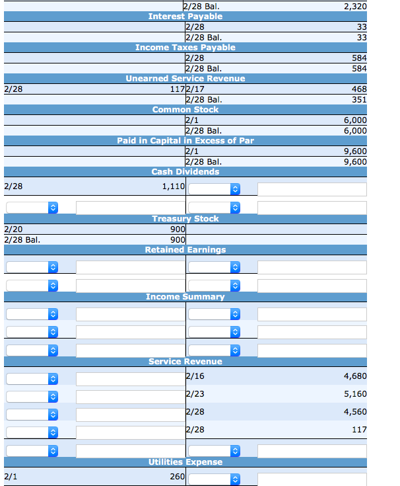400x486 pixels.
Task: Open debit date dropdown in Cash Dividends last row
Action: pyautogui.click(x=32, y=208)
